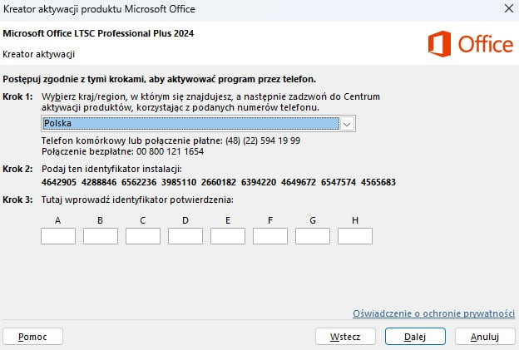Select confirmation ID field F
Viewport: 519px width, 350px height.
pyautogui.click(x=270, y=236)
